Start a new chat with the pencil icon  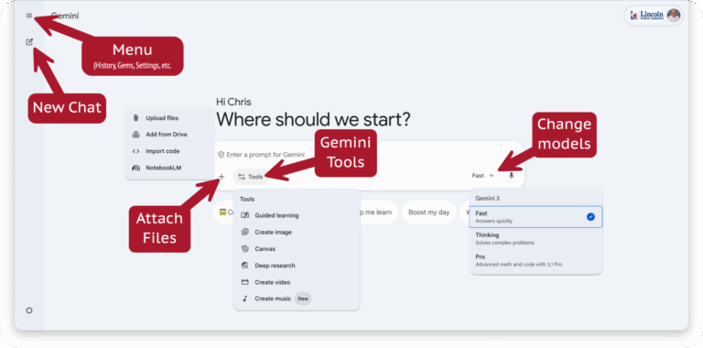[29, 42]
